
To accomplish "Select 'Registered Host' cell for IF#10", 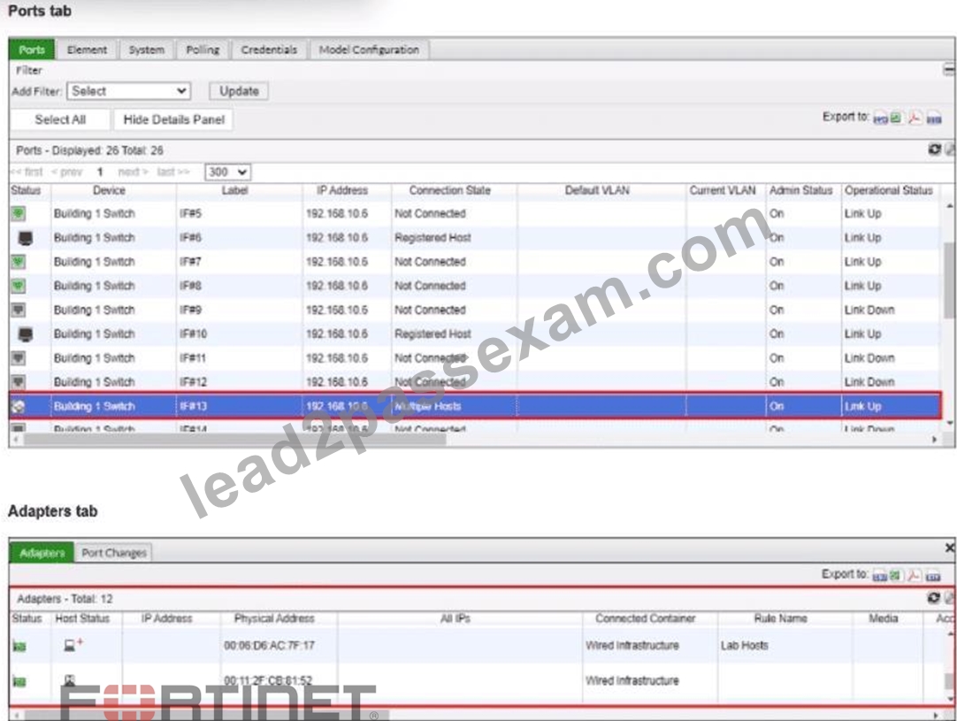I will [433, 334].
